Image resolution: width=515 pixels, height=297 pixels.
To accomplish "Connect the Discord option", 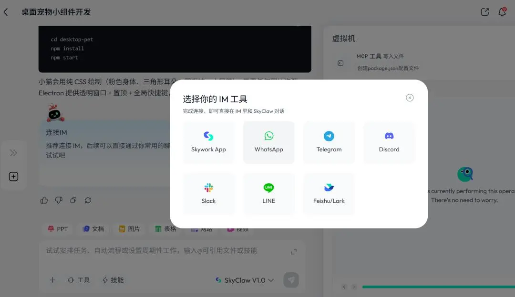I will [389, 143].
